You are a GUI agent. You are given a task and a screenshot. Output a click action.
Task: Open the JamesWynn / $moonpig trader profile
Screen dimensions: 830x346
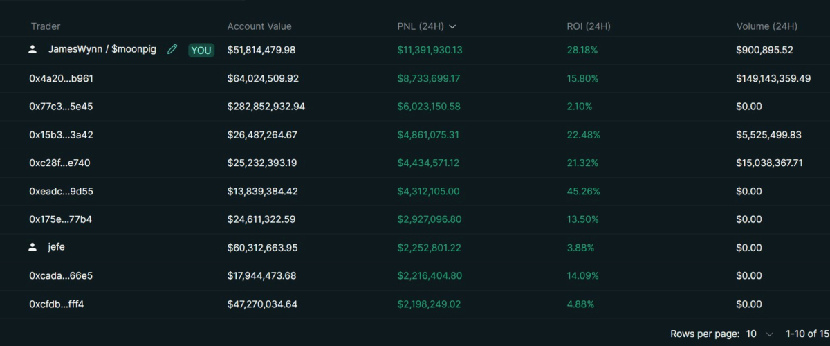[102, 50]
